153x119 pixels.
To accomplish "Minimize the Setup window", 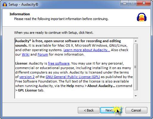I will 125,3.
